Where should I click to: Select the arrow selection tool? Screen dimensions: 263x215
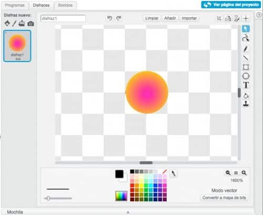(246, 28)
